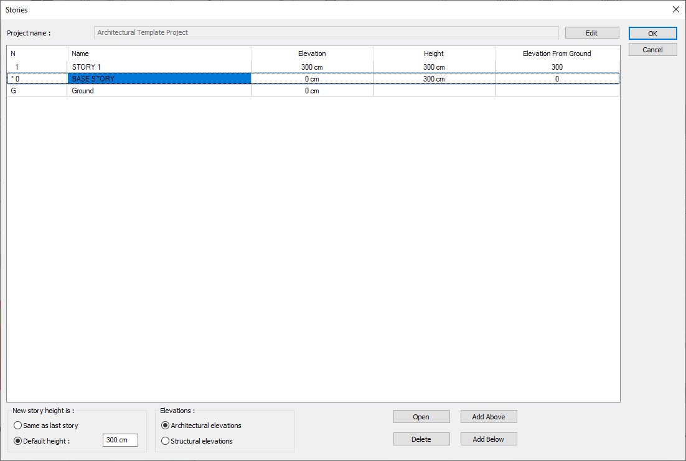Screen dimensions: 686x461
Task: Select the BASE STORY name cell
Action: coord(159,79)
